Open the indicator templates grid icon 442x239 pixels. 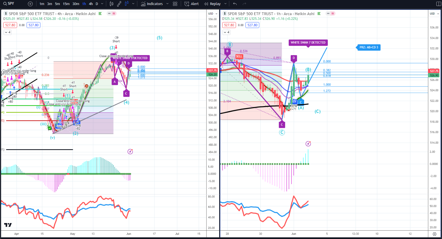175,4
